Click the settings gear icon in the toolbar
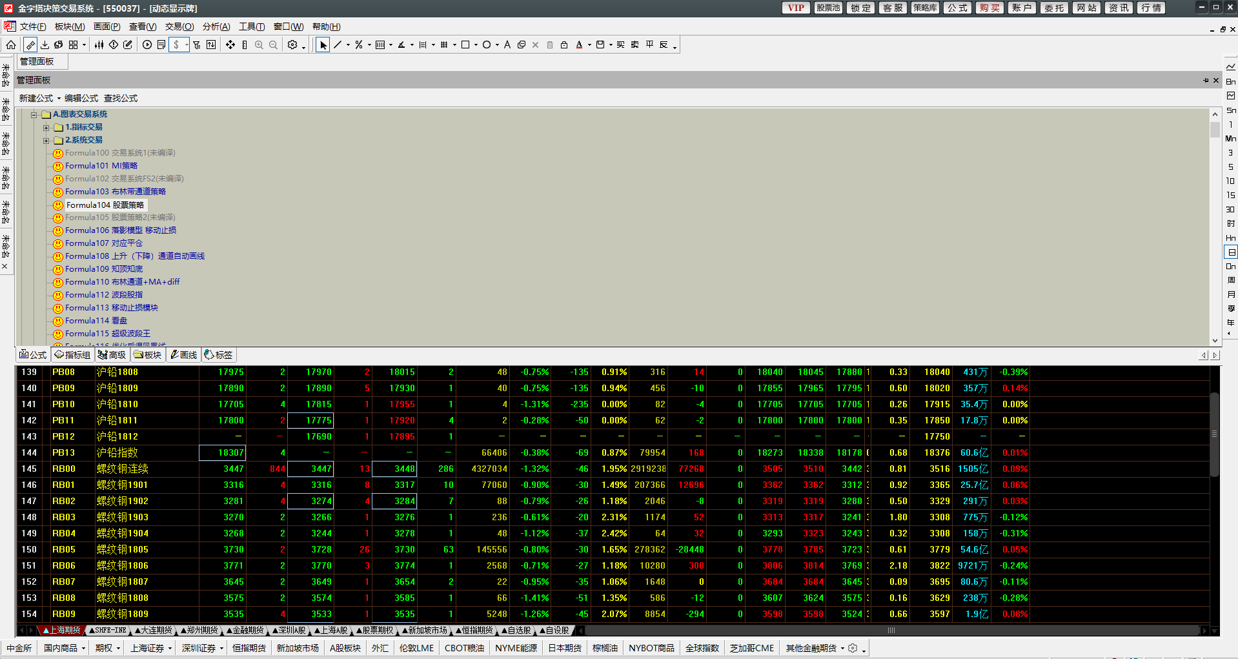Screen dimensions: 1238x659 coord(292,45)
